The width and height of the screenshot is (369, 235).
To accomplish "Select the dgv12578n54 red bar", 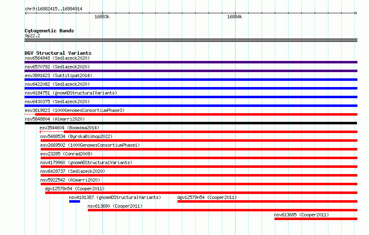I will click(201, 193).
